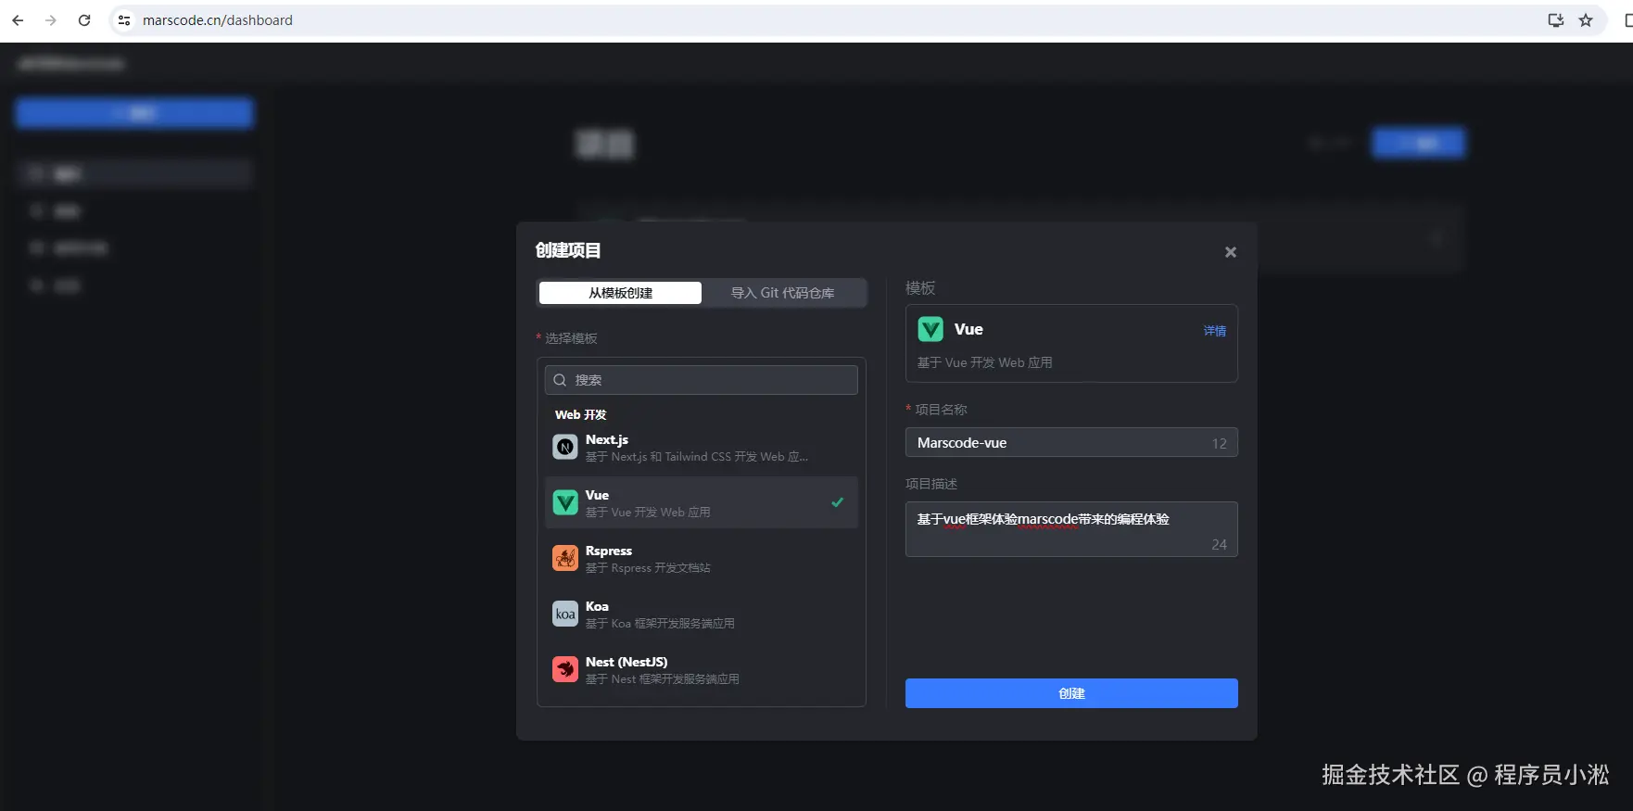Image resolution: width=1633 pixels, height=811 pixels.
Task: Click the NestJS logo icon
Action: pos(565,669)
